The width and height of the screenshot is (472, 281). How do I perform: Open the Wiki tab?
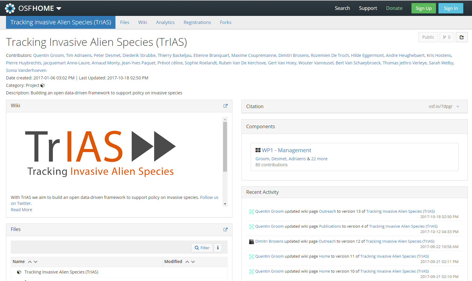(x=143, y=22)
